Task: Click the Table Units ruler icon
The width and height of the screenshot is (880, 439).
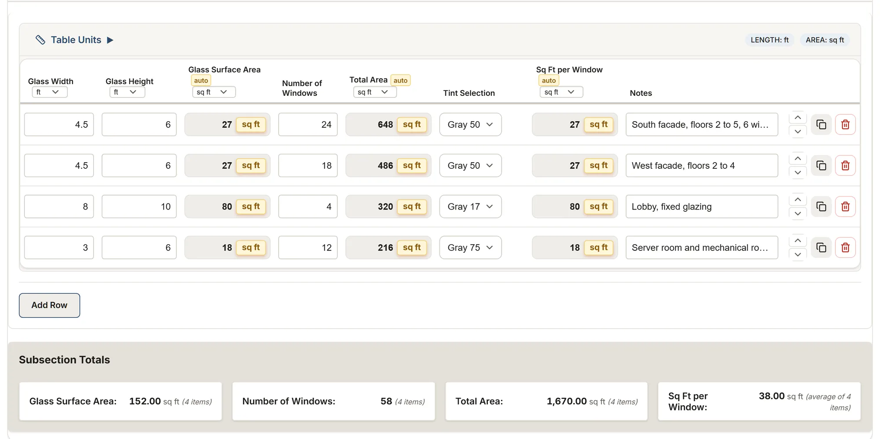Action: [40, 40]
